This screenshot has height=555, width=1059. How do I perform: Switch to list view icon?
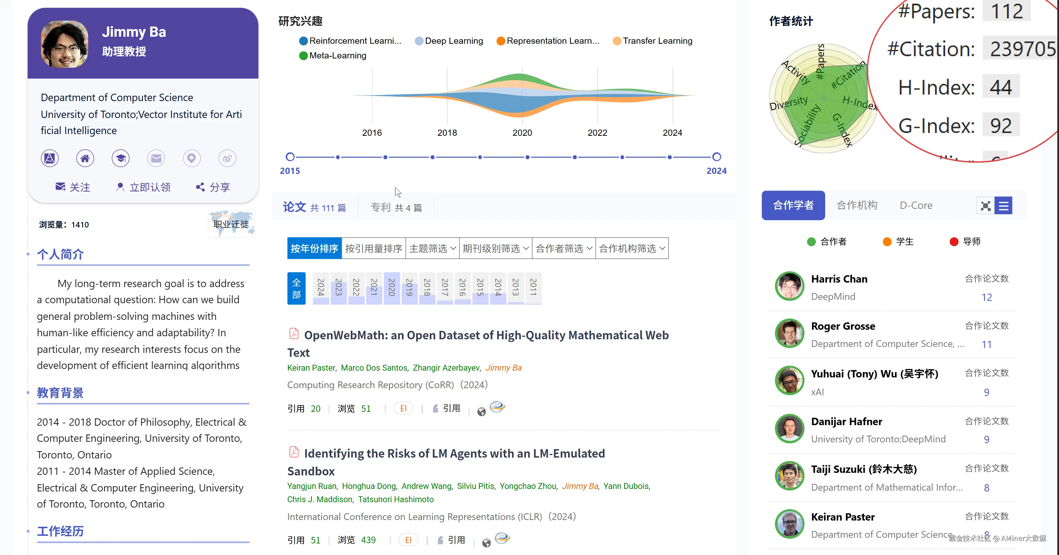tap(1004, 206)
